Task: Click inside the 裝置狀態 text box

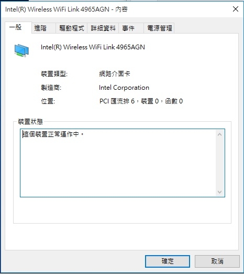Action: tap(118, 163)
